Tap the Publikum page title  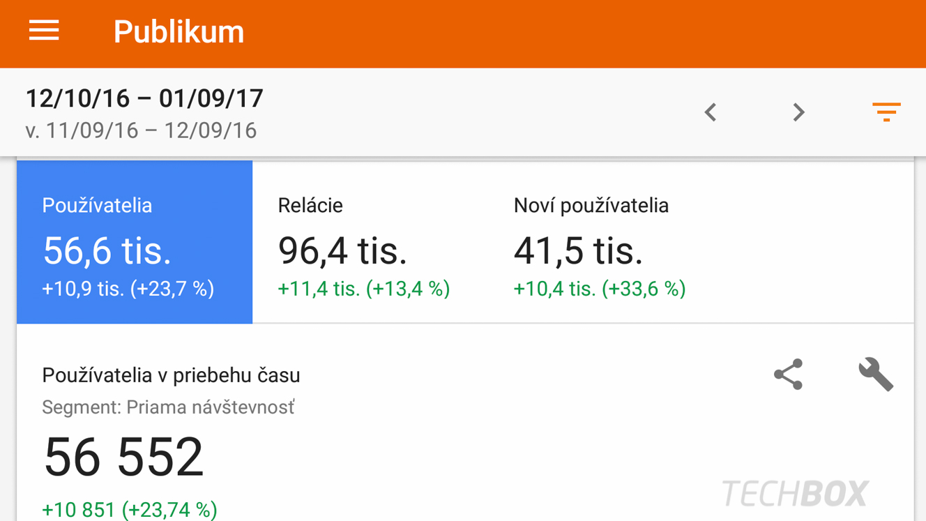tap(179, 31)
